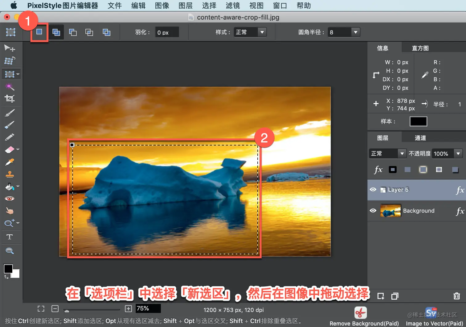466x327 pixels.
Task: Click Remove Background(Paid)
Action: [x=364, y=317]
